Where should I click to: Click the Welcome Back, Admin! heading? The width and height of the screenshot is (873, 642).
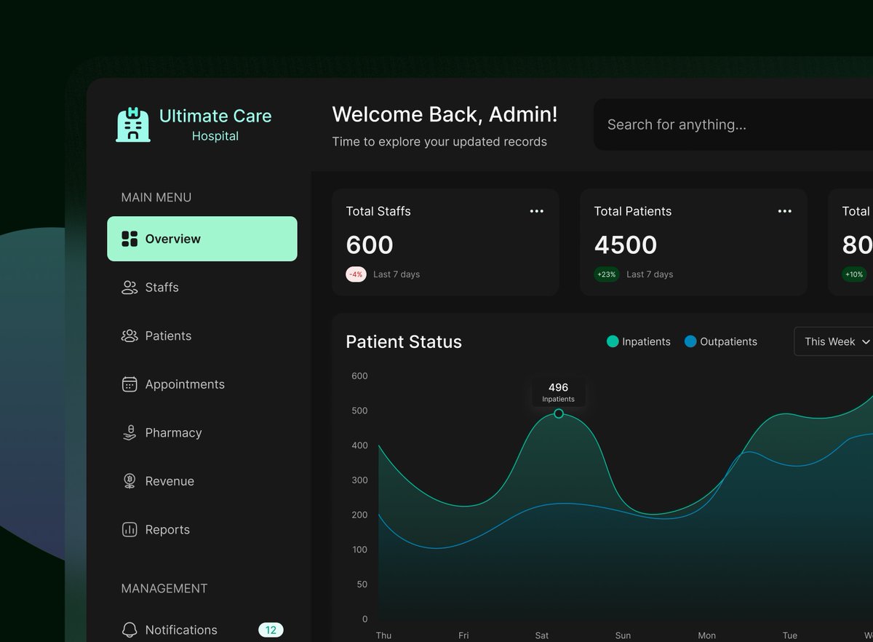(445, 114)
